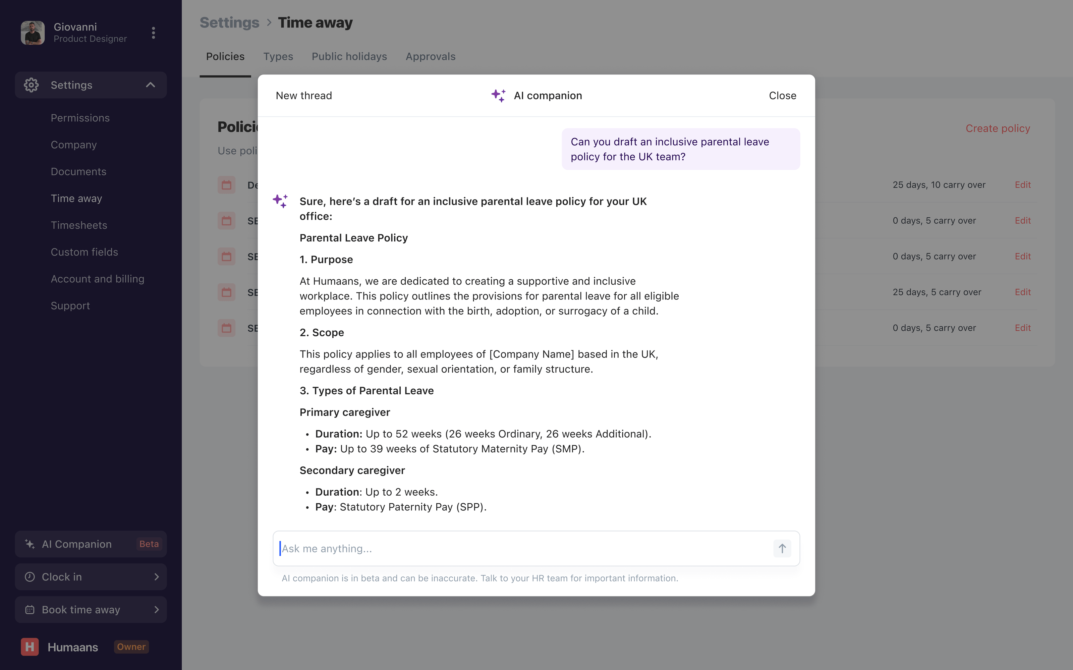
Task: Click the sparkle icon beside the AI response
Action: point(281,201)
